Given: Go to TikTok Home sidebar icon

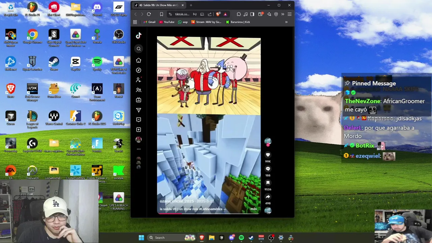Looking at the screenshot, I should (x=139, y=60).
